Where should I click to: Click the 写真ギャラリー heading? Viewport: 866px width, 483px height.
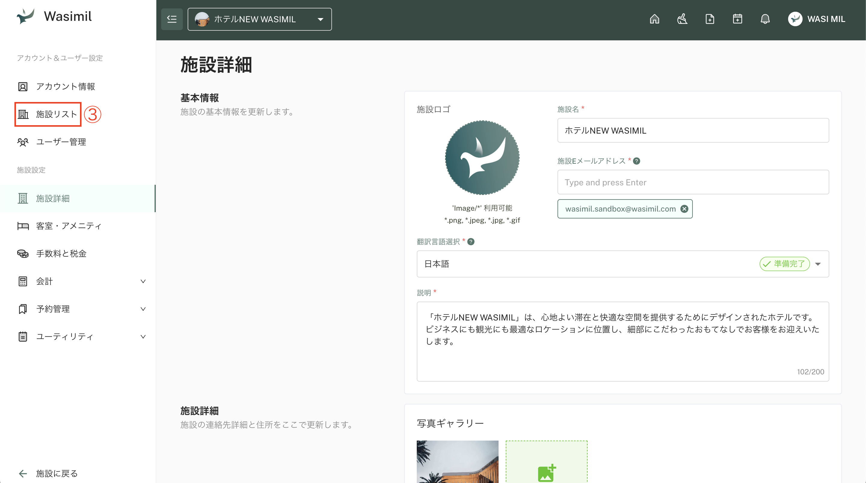[x=450, y=423]
